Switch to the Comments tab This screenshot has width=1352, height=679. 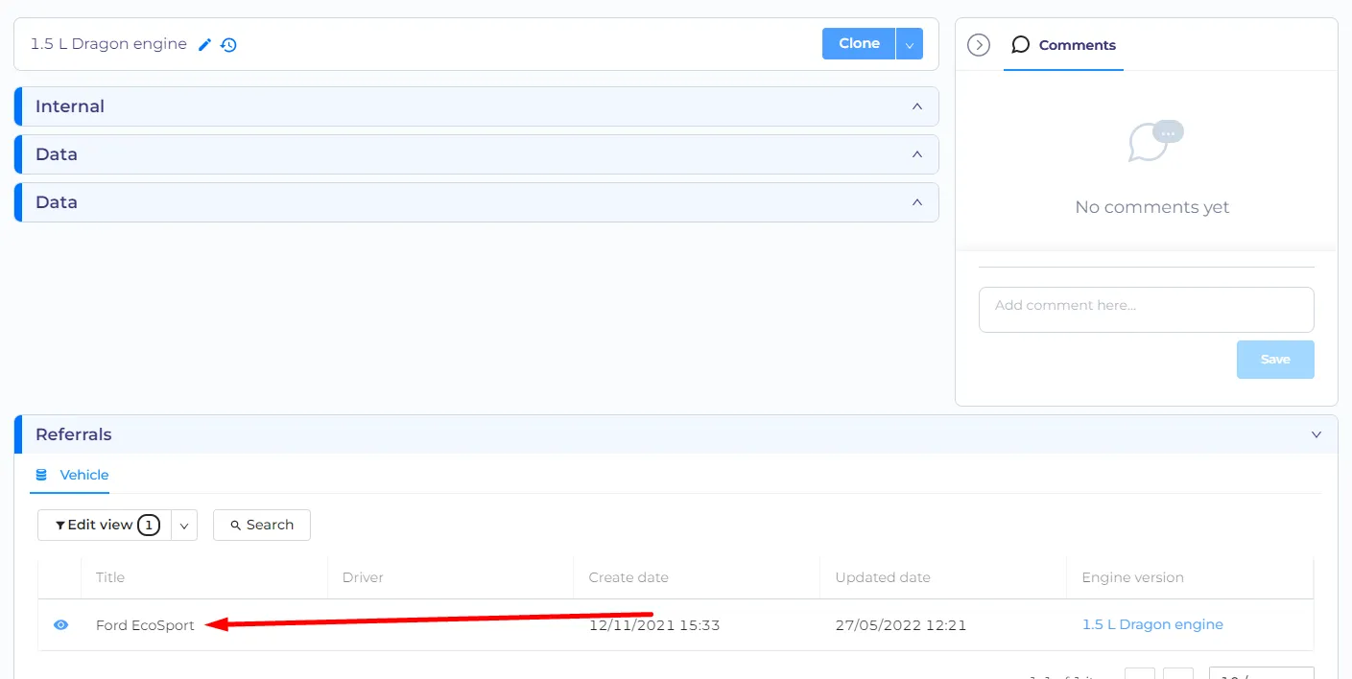pos(1064,45)
